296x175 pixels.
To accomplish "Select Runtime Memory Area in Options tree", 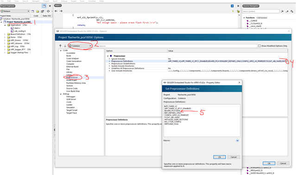I will tap(76, 83).
